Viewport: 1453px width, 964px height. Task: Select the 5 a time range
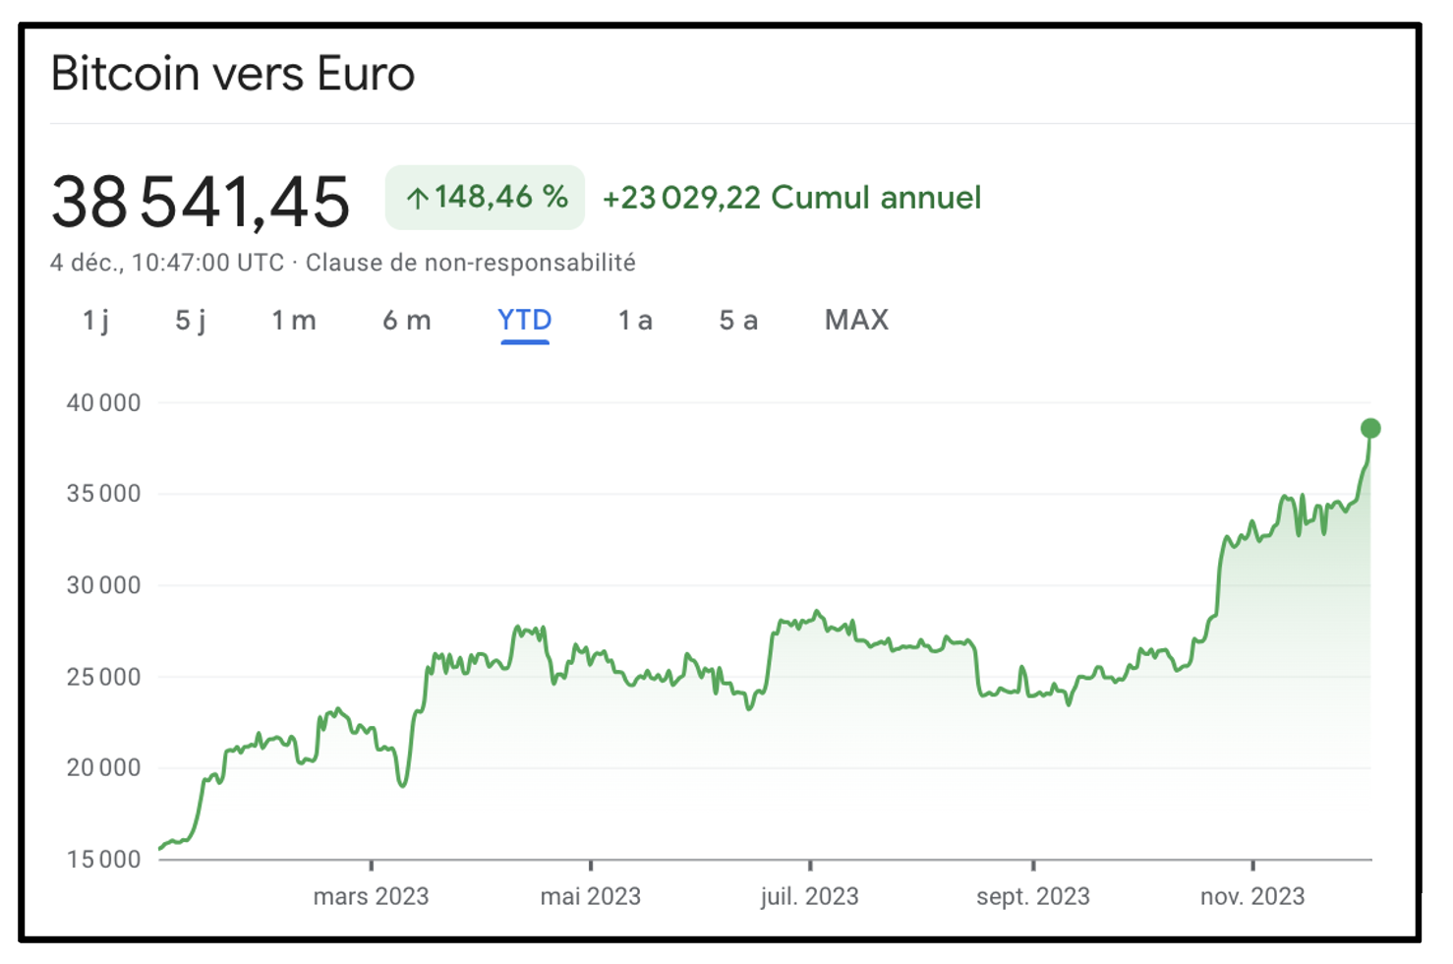click(738, 320)
